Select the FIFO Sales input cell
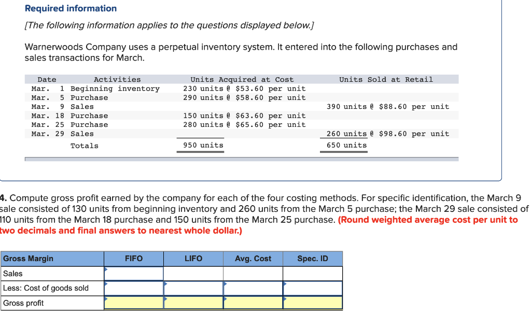This screenshot has width=531, height=316. tap(133, 273)
